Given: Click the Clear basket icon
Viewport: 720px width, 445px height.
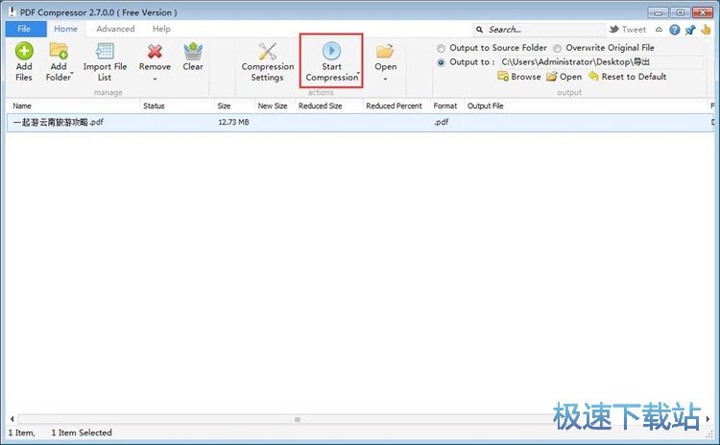Looking at the screenshot, I should point(193,51).
